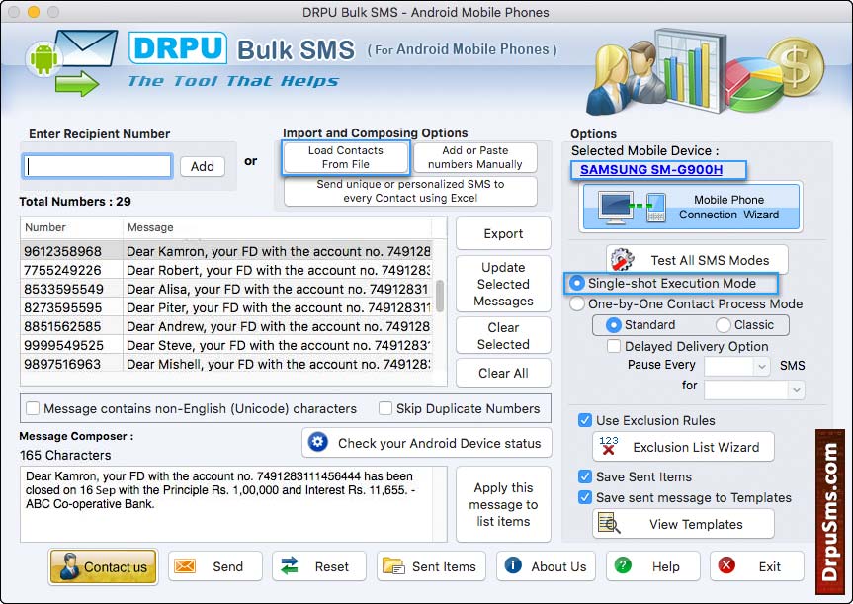The width and height of the screenshot is (853, 604).
Task: Toggle Use Exclusion Rules checkbox
Action: (x=585, y=420)
